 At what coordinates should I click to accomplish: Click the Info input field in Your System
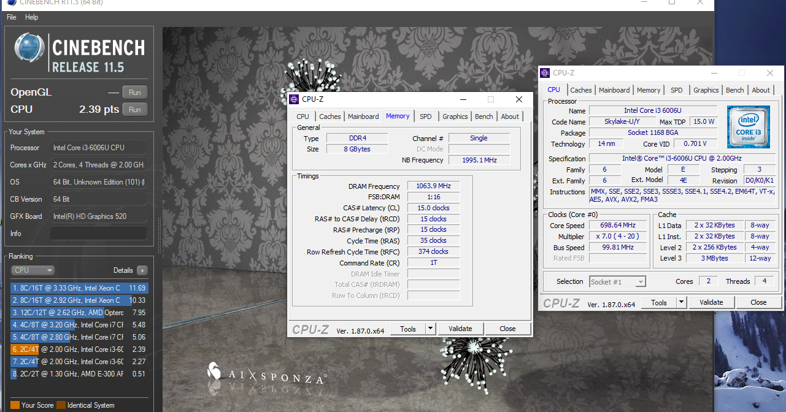click(98, 234)
